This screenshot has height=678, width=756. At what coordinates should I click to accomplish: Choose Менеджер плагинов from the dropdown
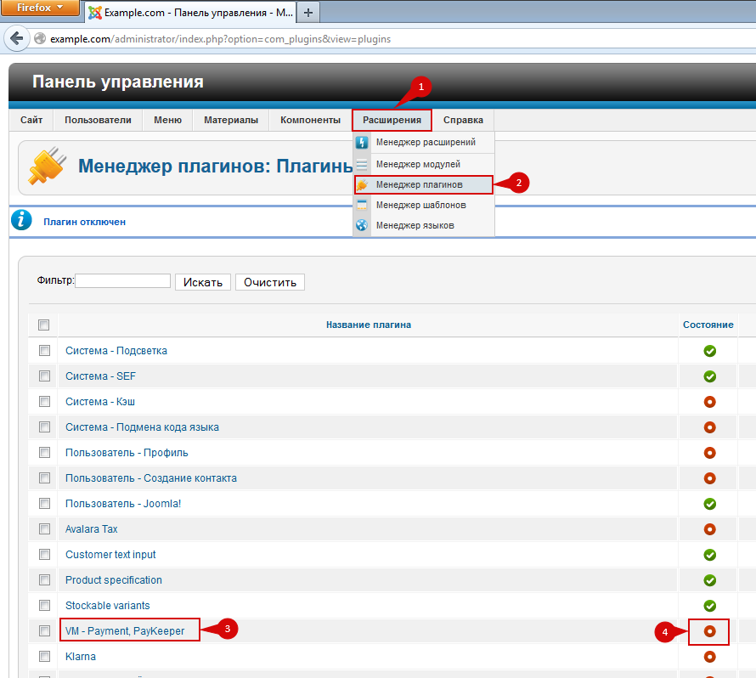pos(420,184)
